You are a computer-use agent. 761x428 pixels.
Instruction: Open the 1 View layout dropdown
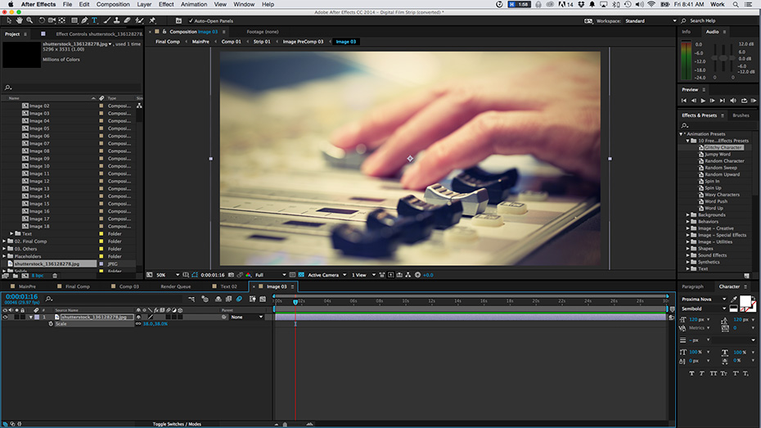click(363, 275)
